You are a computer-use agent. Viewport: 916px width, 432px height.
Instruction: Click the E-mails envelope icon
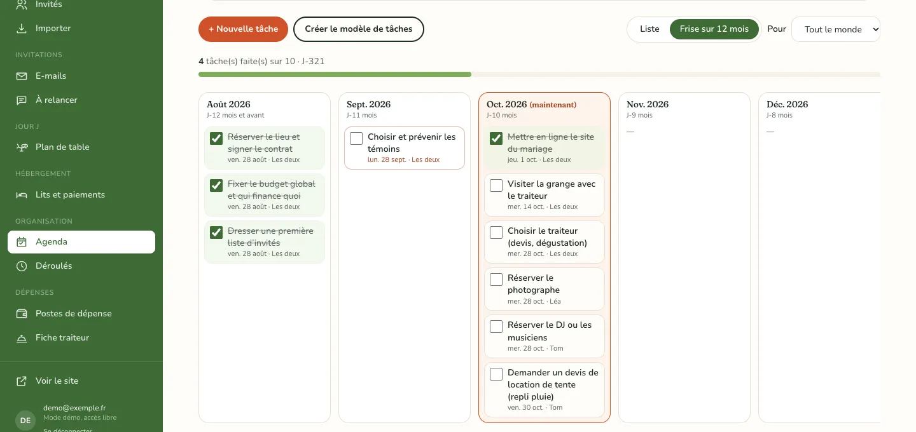[x=22, y=76]
